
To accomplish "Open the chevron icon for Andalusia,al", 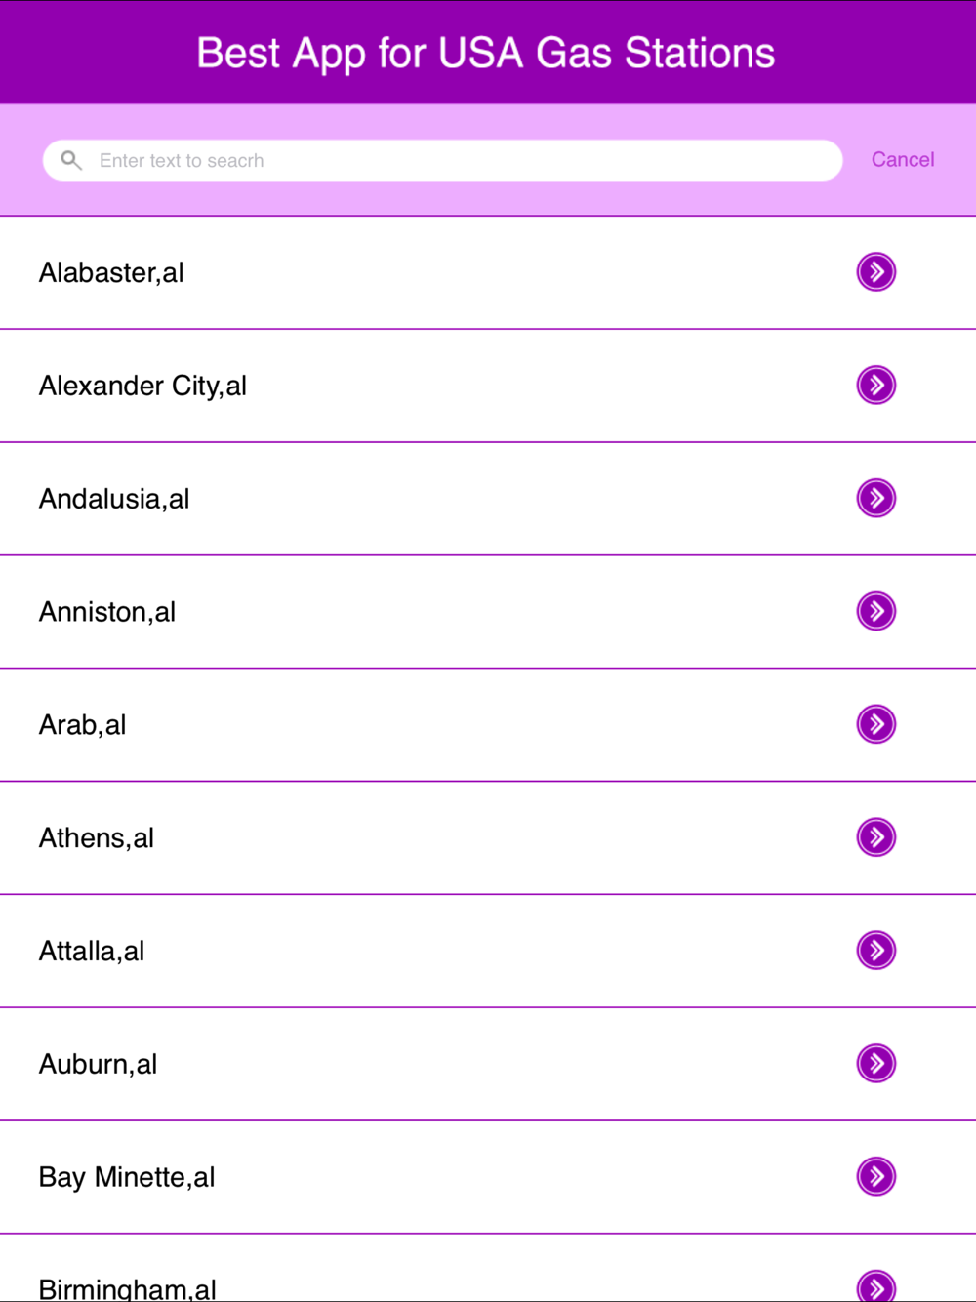I will tap(876, 499).
